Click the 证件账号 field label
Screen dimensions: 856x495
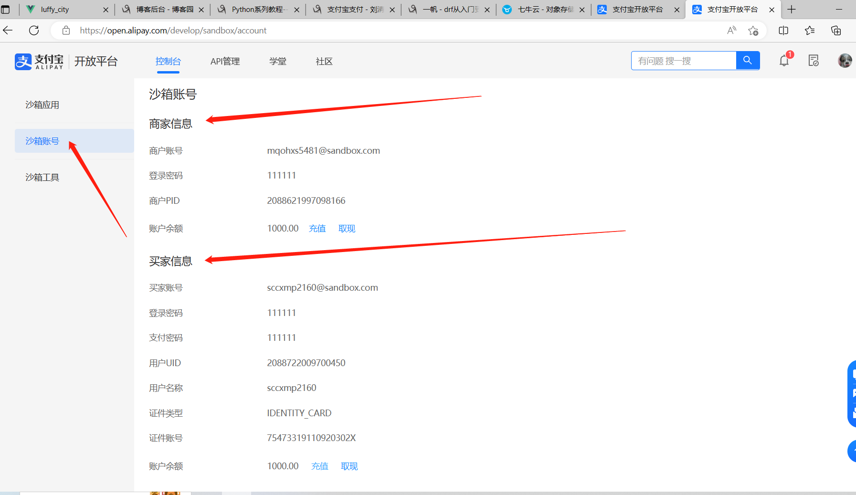[x=166, y=438]
